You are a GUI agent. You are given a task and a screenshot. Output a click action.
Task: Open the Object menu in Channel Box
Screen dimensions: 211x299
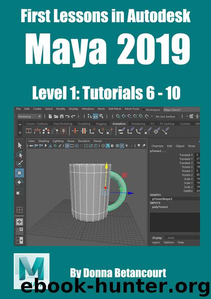[x=180, y=146]
